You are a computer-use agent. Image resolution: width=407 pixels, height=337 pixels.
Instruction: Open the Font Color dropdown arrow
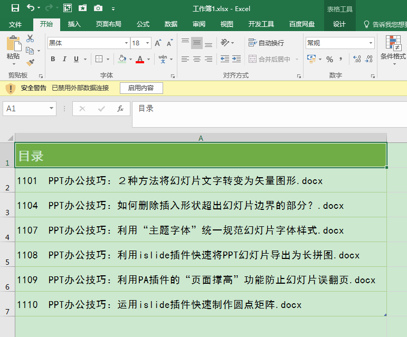(x=148, y=60)
